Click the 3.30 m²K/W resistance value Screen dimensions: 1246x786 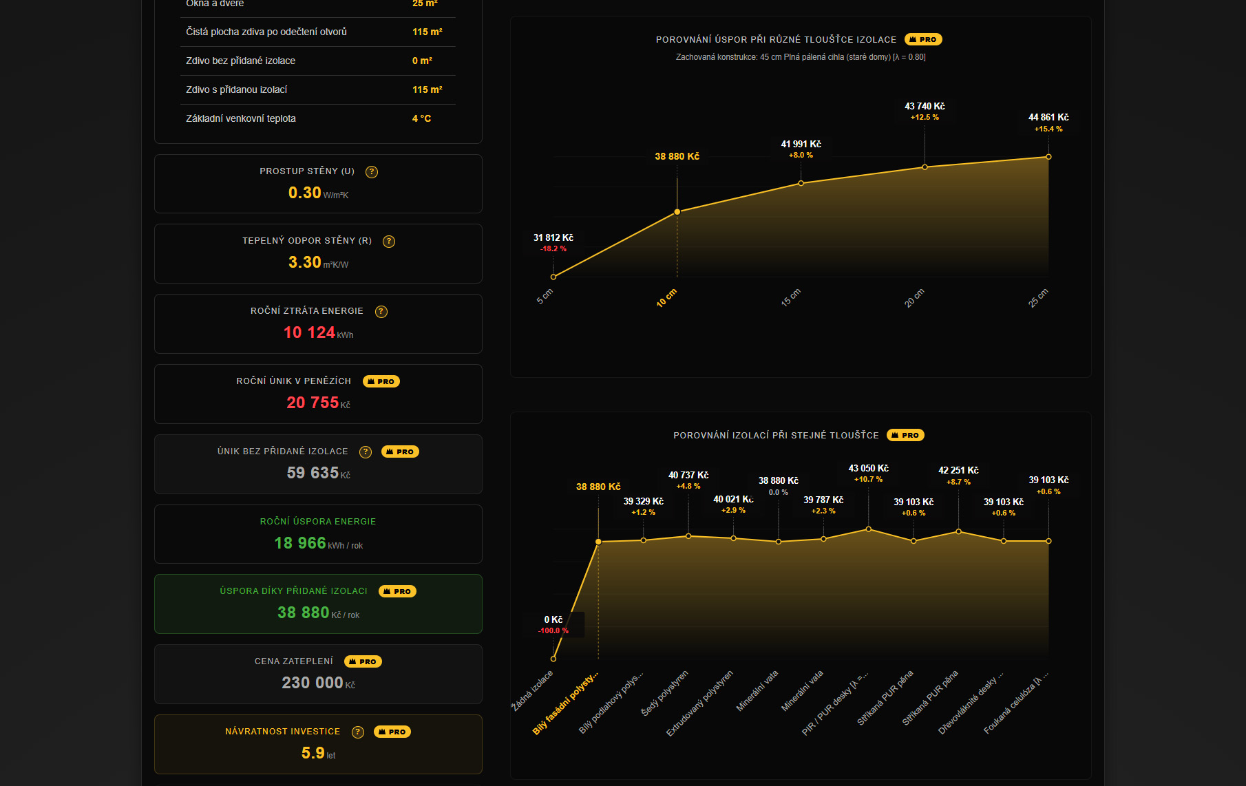coord(318,263)
